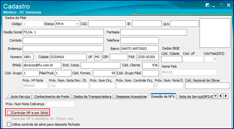Click the Fantasia input field
Viewport: 234px width, 129px height.
coord(154,32)
